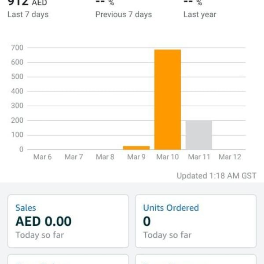Open the Sales card

(x=68, y=221)
